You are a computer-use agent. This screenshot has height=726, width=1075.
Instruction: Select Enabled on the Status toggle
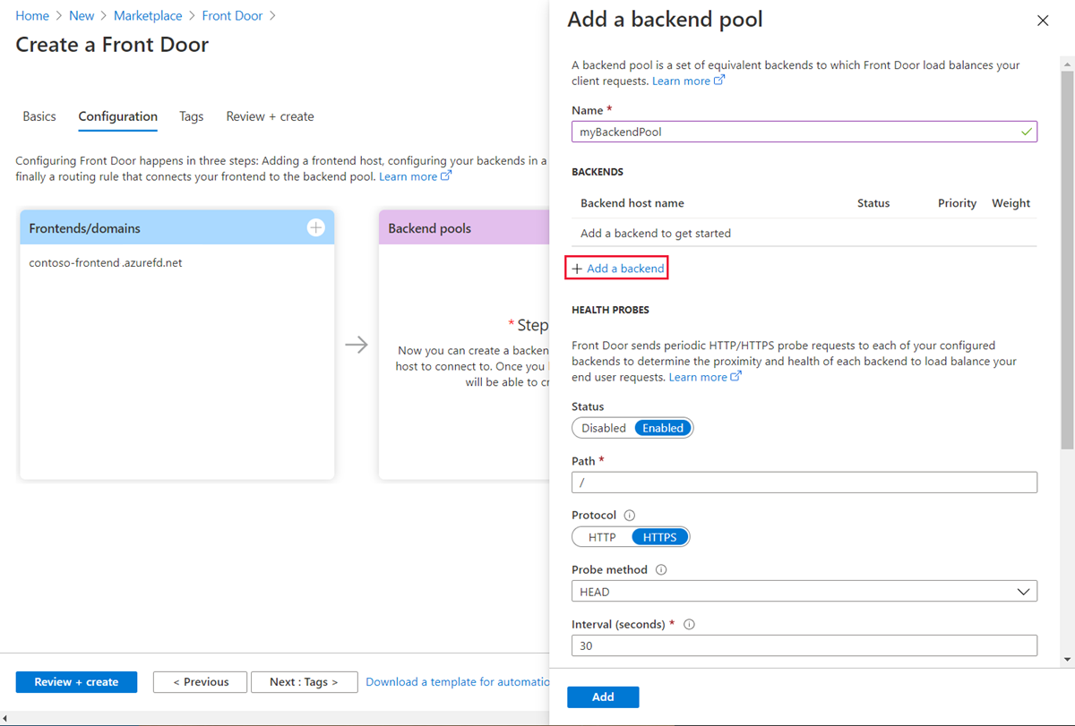[662, 427]
